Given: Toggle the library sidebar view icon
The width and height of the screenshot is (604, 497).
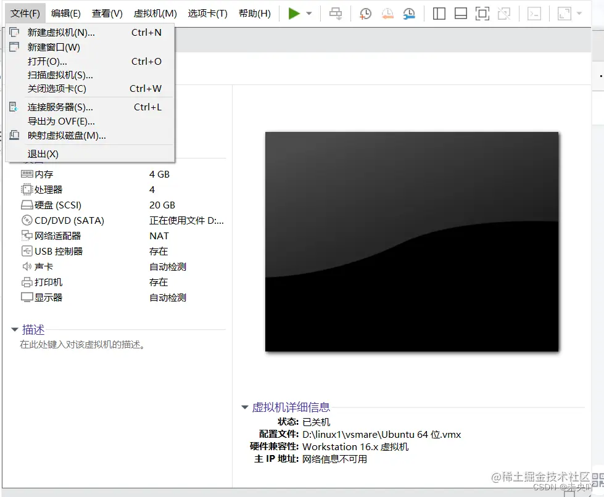Looking at the screenshot, I should [x=439, y=14].
